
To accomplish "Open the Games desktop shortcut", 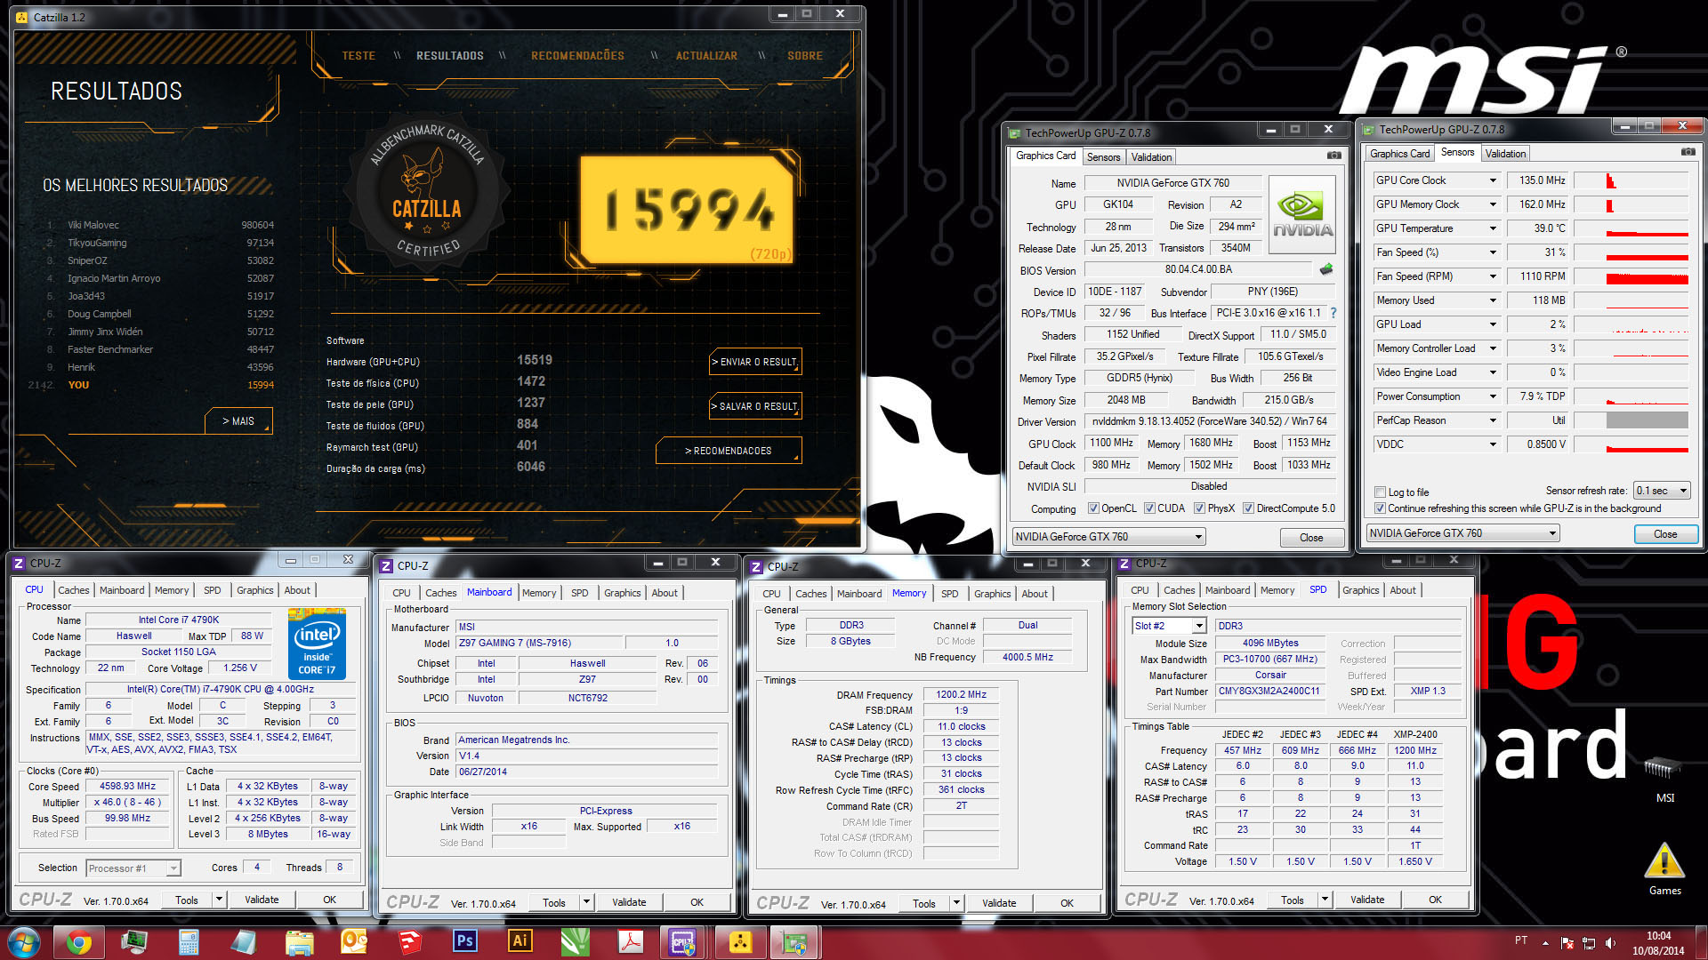I will point(1664,869).
